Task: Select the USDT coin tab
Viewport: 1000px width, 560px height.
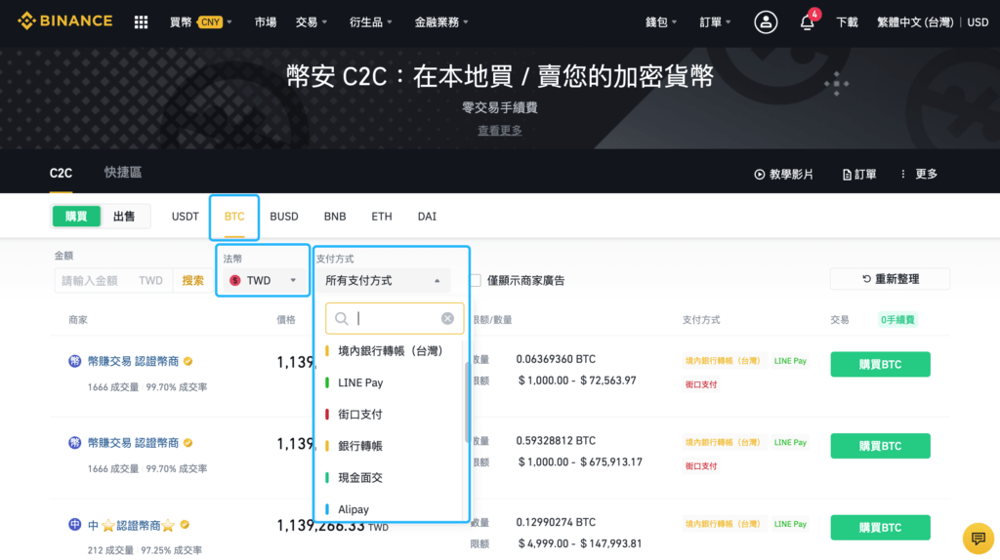Action: [x=186, y=216]
